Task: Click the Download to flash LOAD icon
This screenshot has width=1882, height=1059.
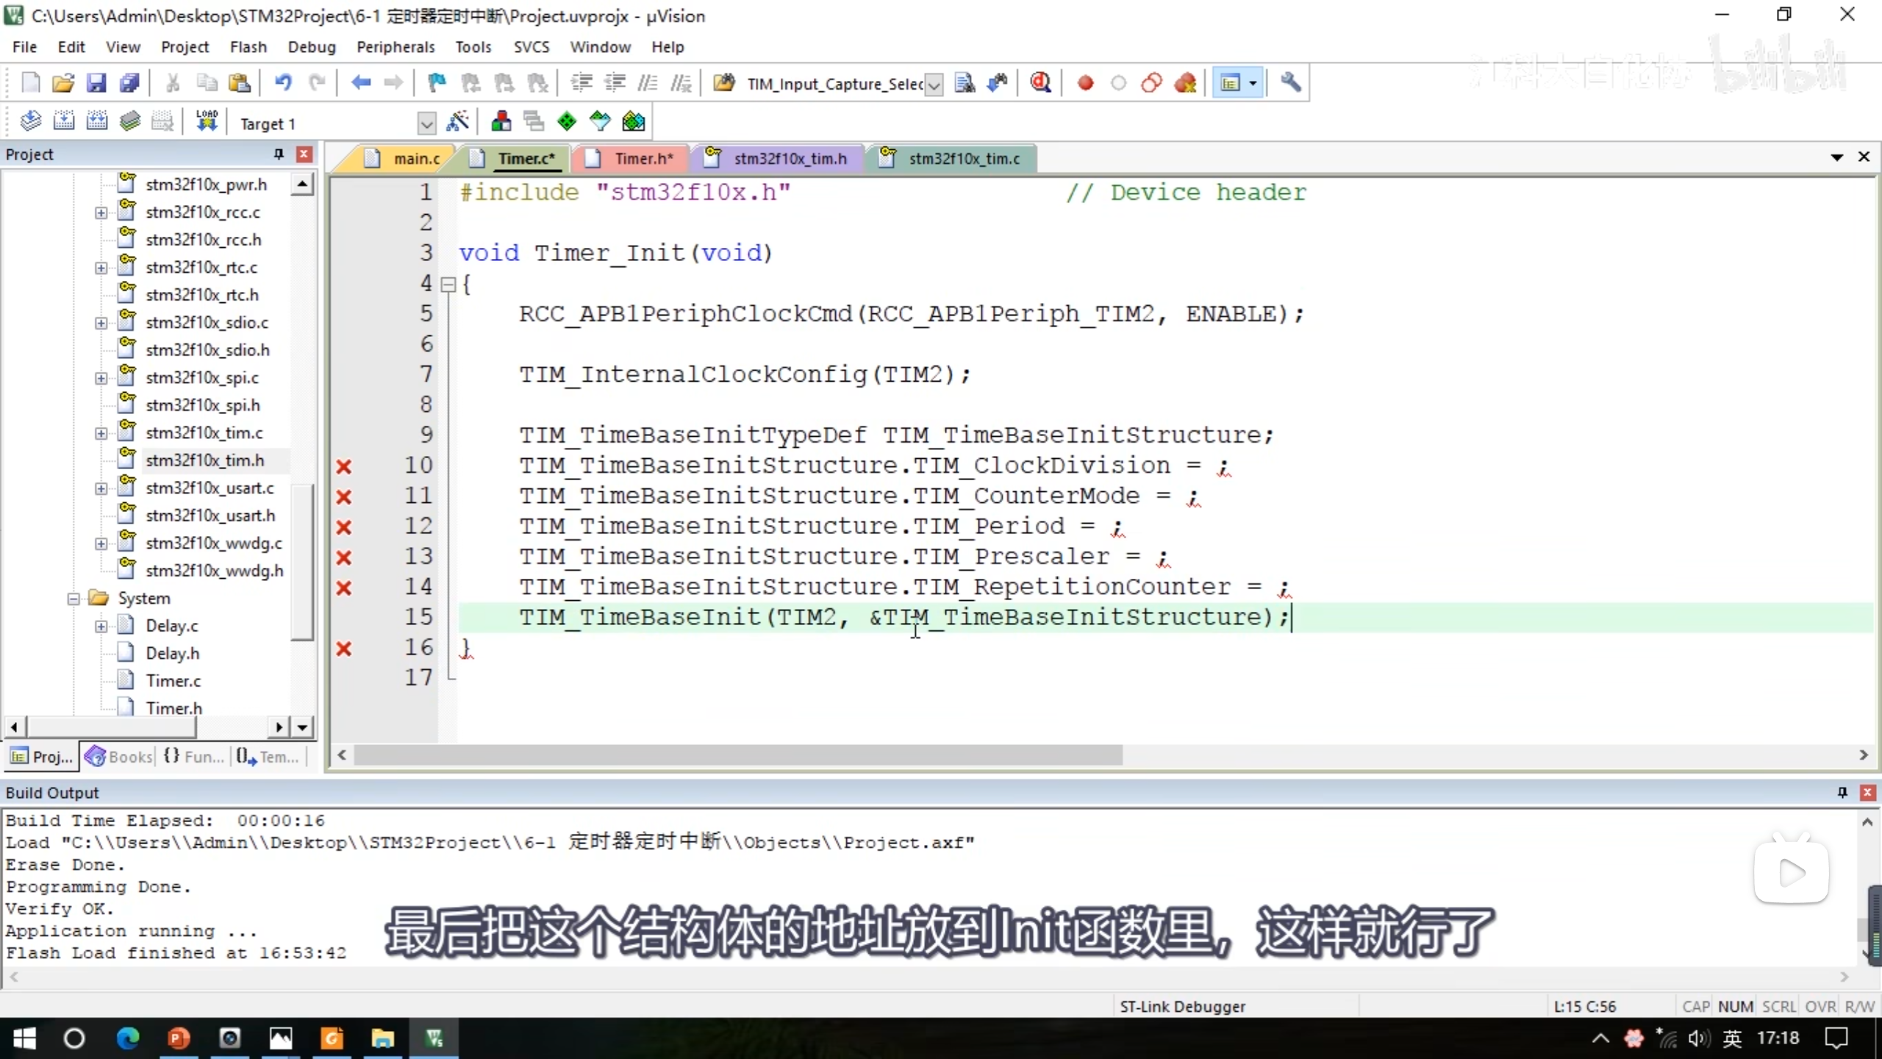Action: (x=207, y=121)
